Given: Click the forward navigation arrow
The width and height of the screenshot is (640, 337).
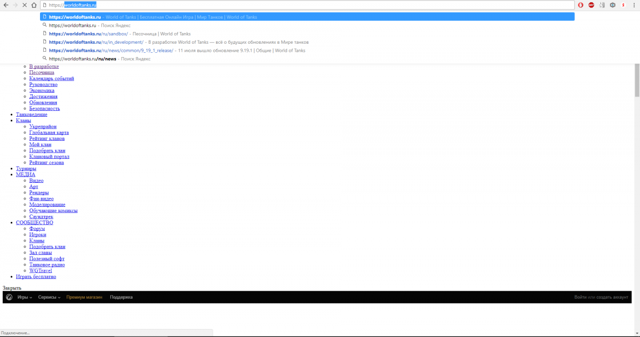Looking at the screenshot, I should (15, 5).
